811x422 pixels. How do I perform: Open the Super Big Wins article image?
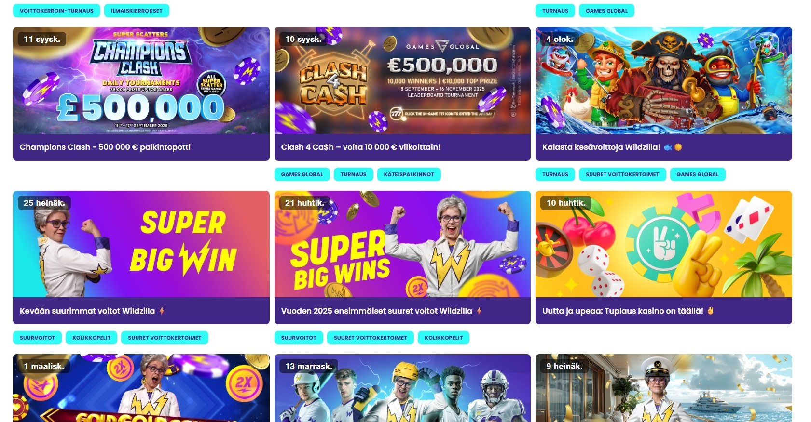(x=402, y=244)
